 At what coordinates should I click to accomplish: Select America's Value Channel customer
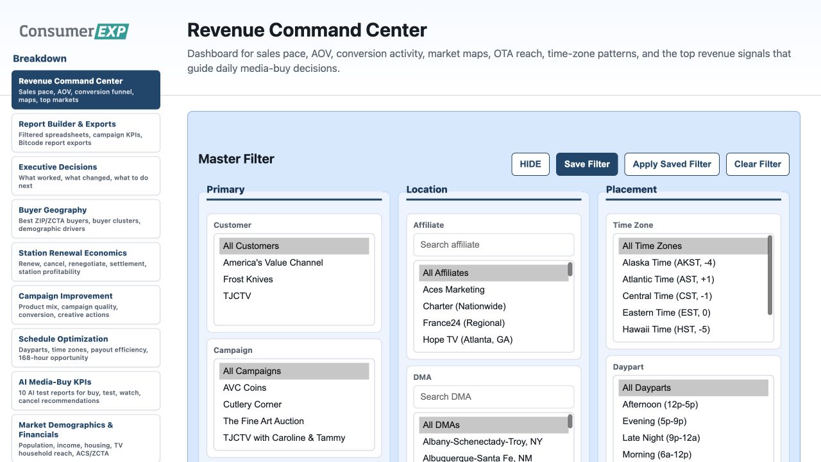pyautogui.click(x=294, y=262)
